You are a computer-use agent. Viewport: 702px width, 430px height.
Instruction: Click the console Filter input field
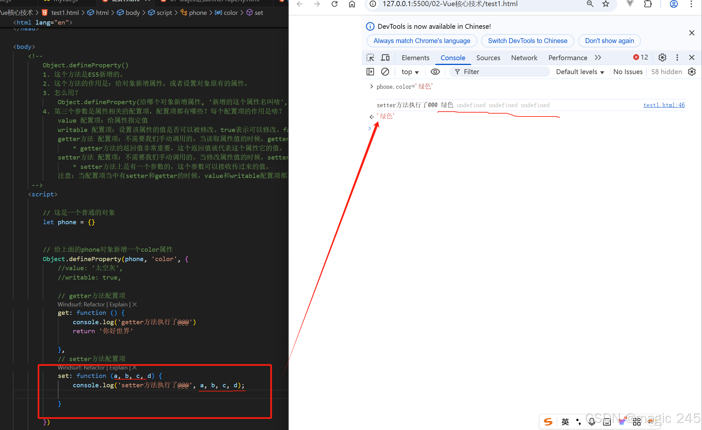pyautogui.click(x=501, y=72)
